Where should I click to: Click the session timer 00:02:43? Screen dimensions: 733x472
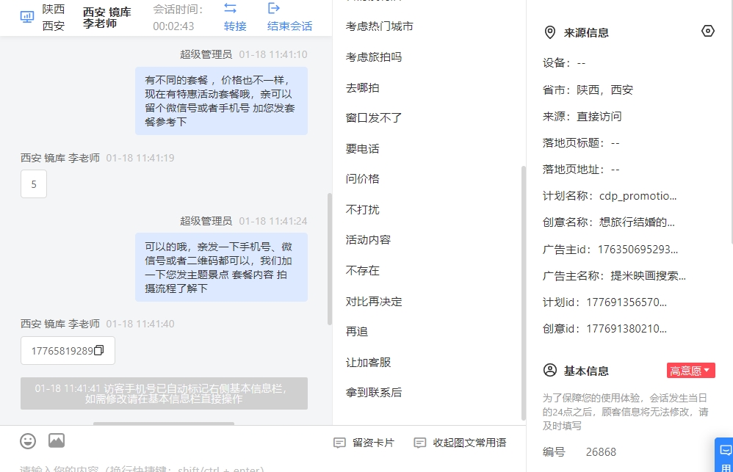[x=173, y=26]
